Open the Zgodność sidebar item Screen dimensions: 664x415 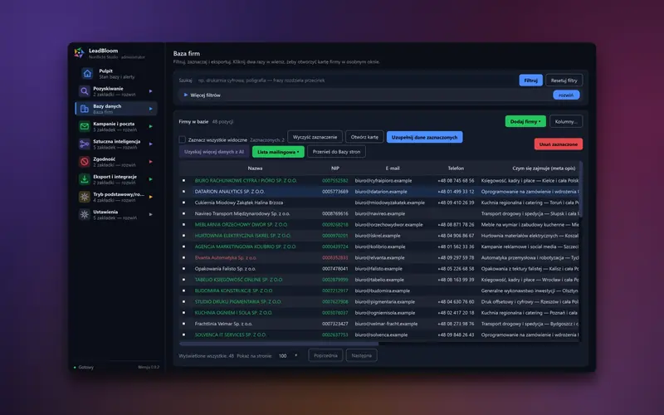coord(116,162)
